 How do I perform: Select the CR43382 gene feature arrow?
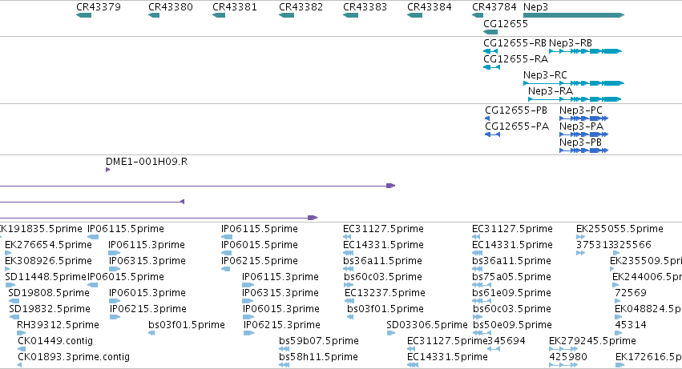(287, 15)
